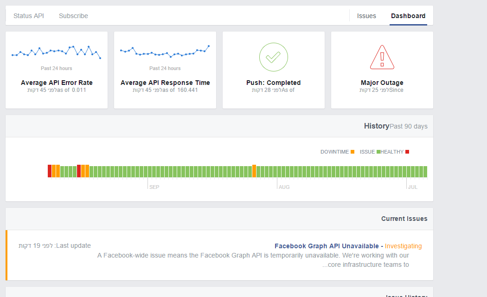Click the red warning triangle outage icon
Screen dimensions: 487x297
pos(382,58)
